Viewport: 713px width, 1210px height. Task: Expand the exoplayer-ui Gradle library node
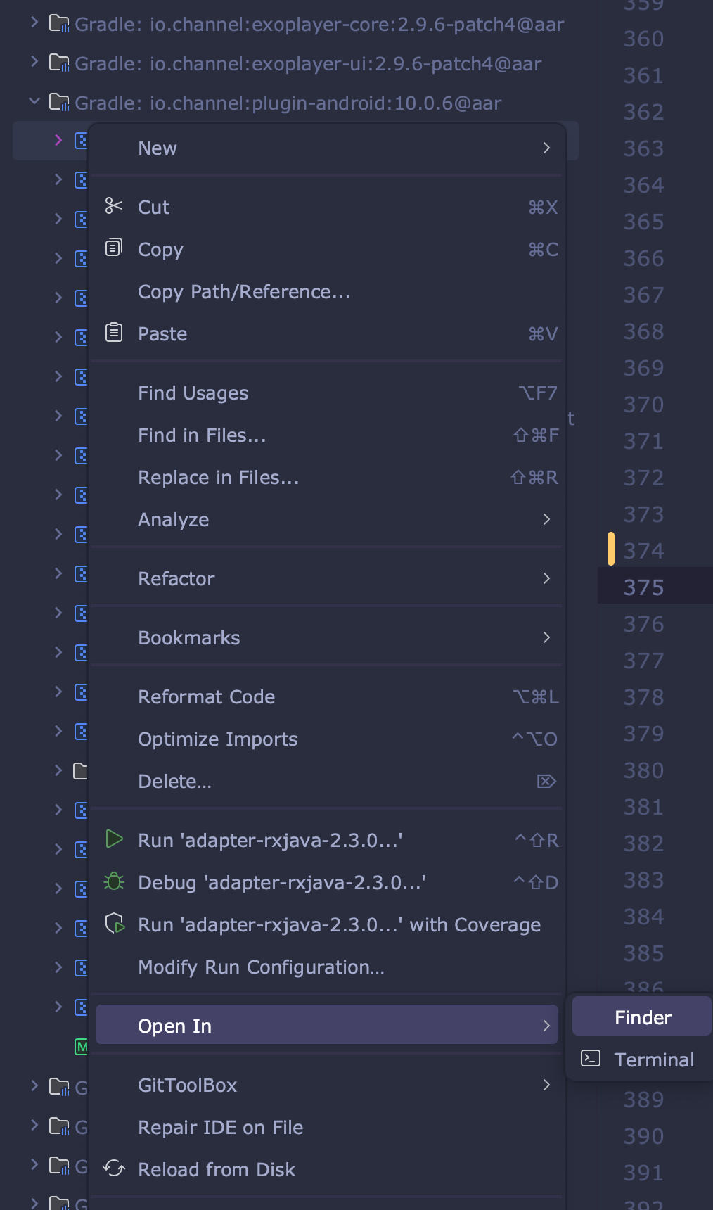point(34,63)
